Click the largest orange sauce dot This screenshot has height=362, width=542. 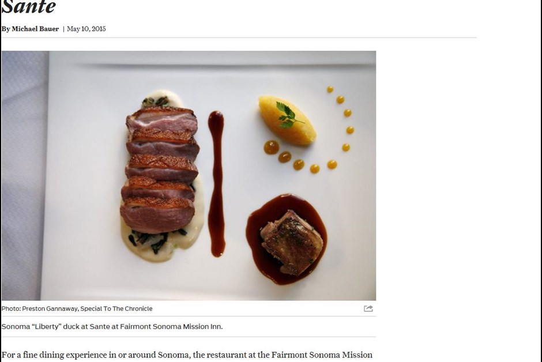click(x=272, y=147)
